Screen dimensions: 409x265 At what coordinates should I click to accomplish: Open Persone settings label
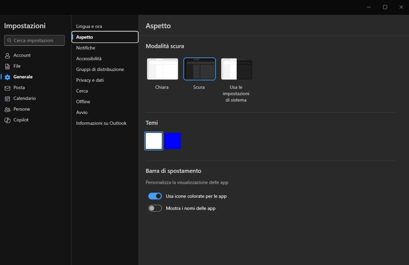click(x=22, y=109)
